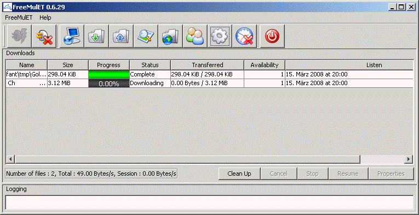
Task: Click the Properties button
Action: click(x=391, y=174)
